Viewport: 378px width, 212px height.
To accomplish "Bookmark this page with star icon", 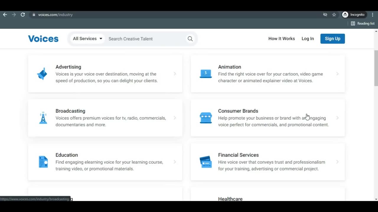I will (x=334, y=14).
